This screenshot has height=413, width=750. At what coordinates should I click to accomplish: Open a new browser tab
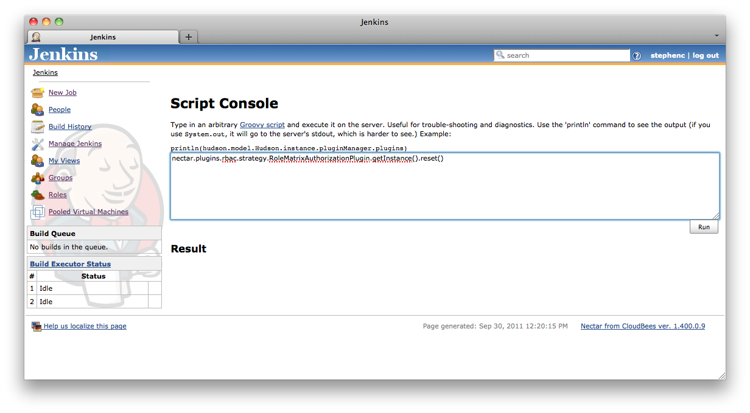(189, 37)
